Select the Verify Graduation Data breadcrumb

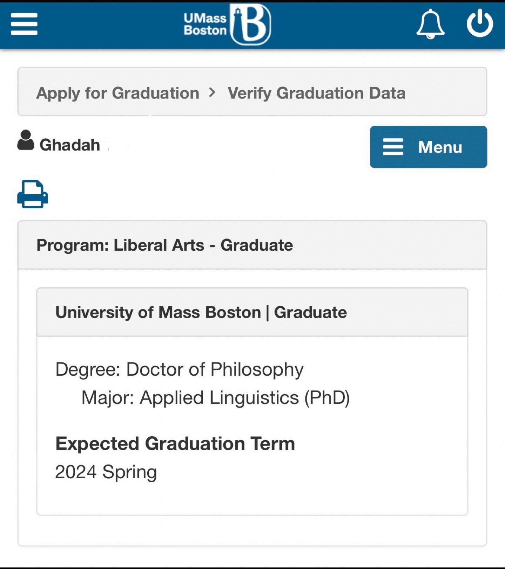point(316,93)
